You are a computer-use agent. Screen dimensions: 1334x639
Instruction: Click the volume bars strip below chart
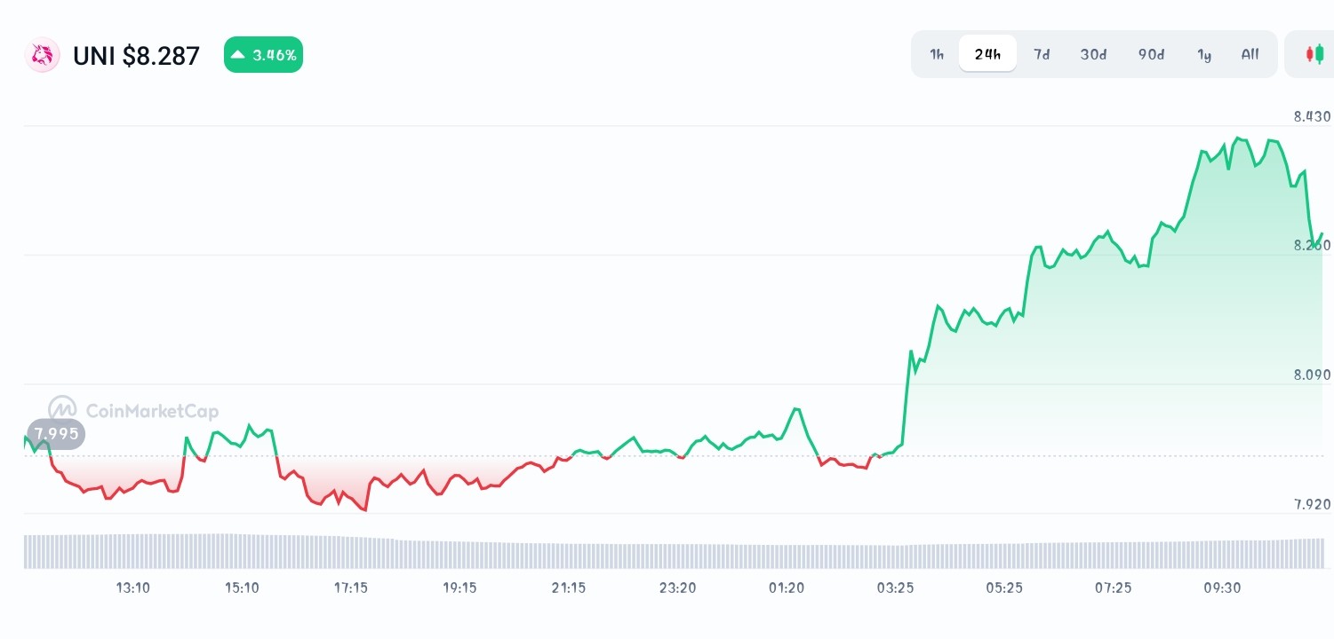[674, 551]
